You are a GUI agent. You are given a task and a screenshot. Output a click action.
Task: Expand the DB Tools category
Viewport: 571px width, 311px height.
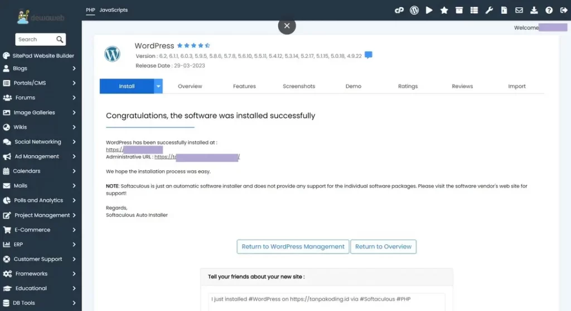click(x=40, y=303)
